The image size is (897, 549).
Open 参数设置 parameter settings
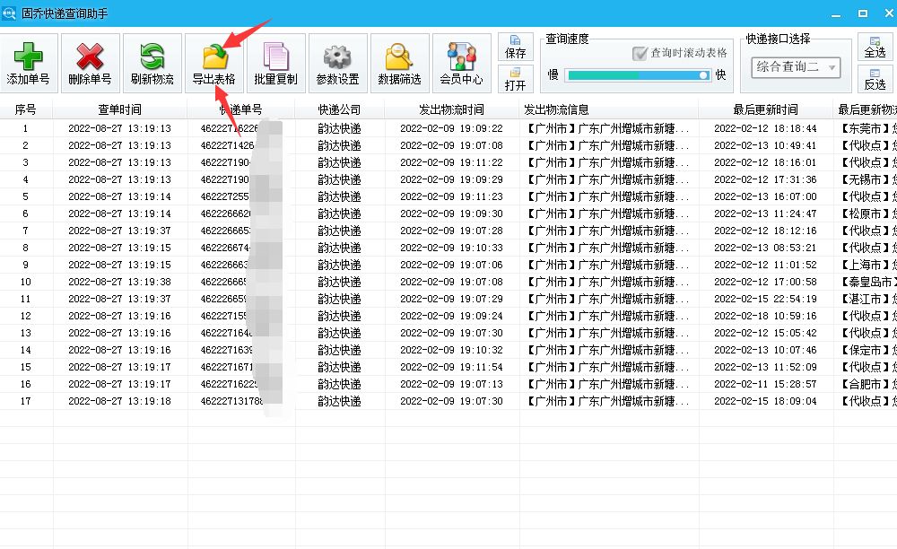pyautogui.click(x=336, y=63)
